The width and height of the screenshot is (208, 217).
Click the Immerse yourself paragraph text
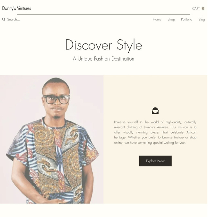coord(155,132)
